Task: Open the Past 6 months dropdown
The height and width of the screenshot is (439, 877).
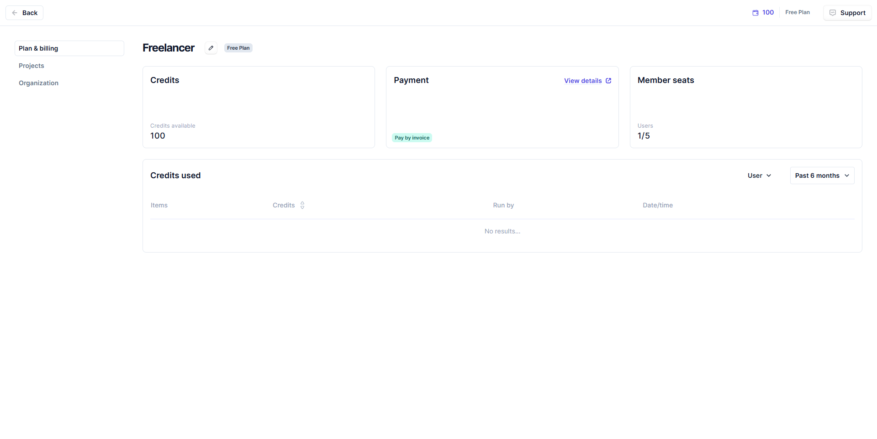Action: click(822, 176)
